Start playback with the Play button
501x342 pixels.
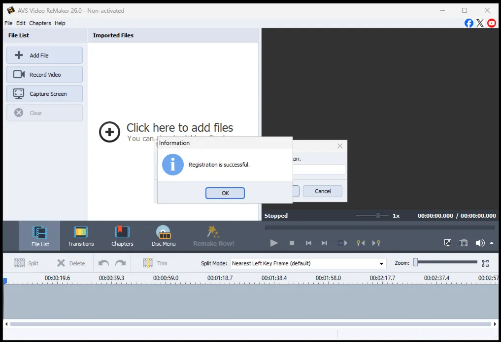(274, 243)
